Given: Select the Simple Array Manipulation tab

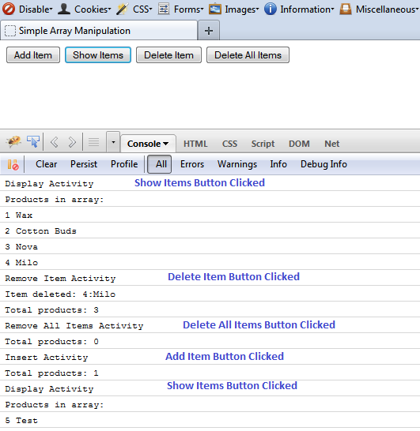Looking at the screenshot, I should pyautogui.click(x=99, y=31).
